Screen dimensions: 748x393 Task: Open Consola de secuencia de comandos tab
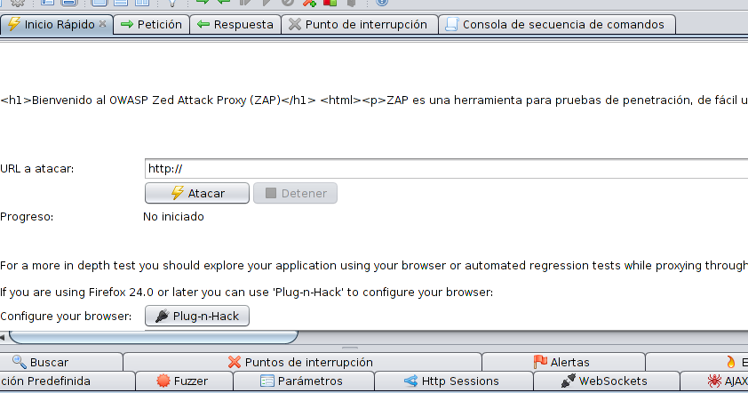click(557, 24)
